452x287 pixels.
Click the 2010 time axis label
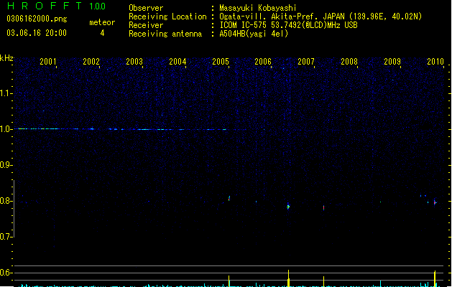[x=435, y=62]
